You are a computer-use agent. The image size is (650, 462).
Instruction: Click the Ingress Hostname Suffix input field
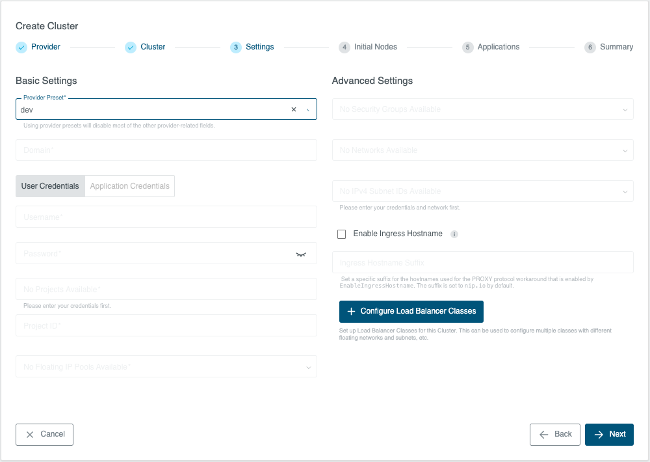pyautogui.click(x=482, y=263)
